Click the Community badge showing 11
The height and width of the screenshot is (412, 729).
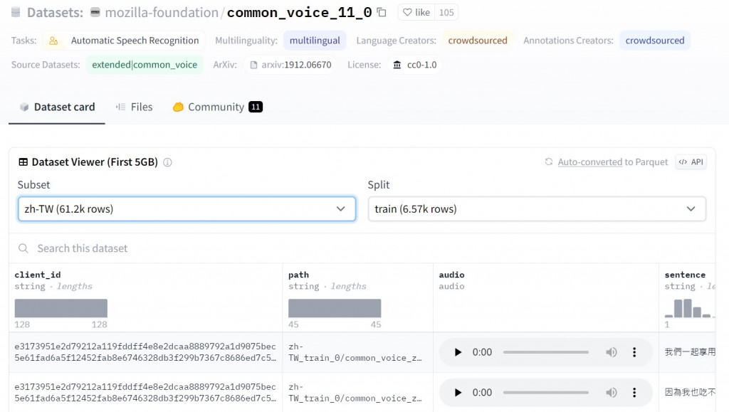256,107
